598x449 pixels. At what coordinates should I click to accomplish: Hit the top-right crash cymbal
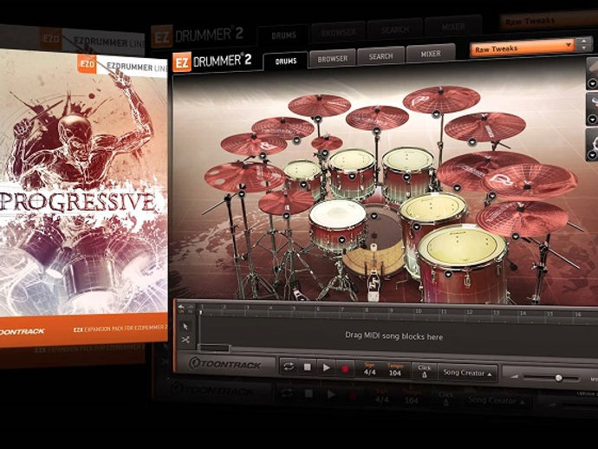pyautogui.click(x=441, y=99)
